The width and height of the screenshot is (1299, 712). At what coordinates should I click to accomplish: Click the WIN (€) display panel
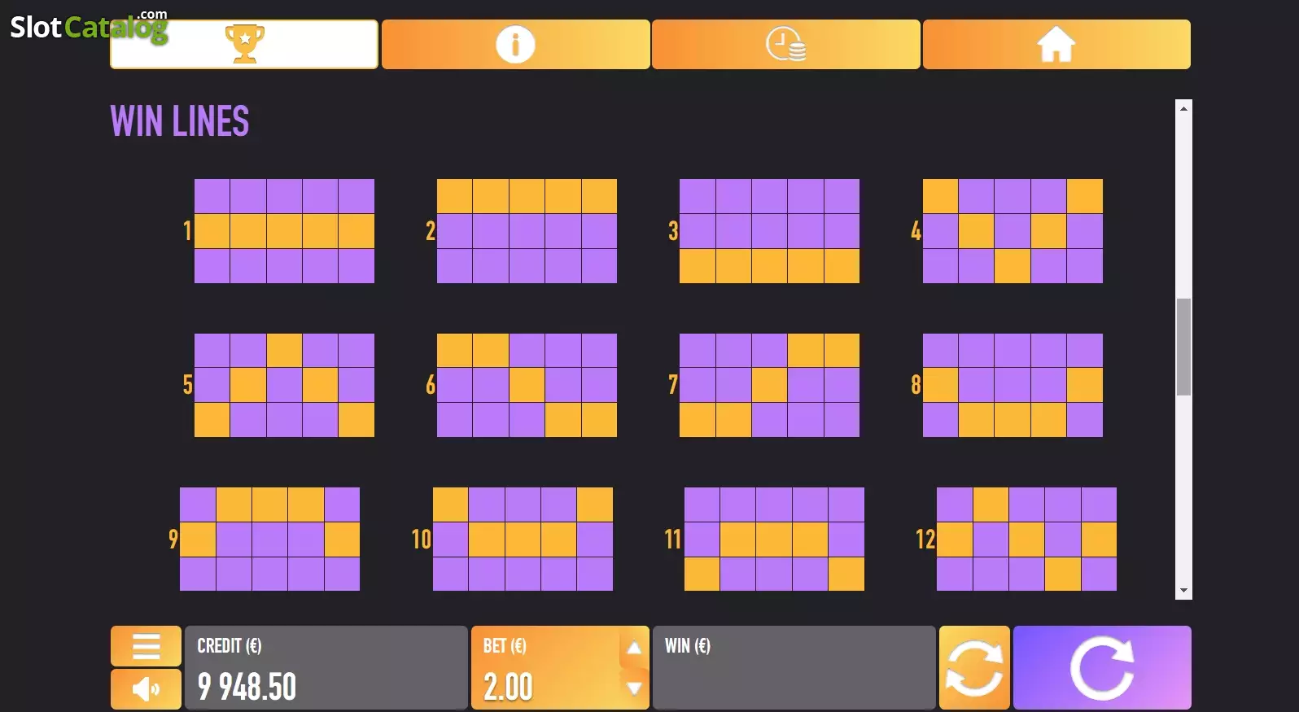click(x=794, y=667)
